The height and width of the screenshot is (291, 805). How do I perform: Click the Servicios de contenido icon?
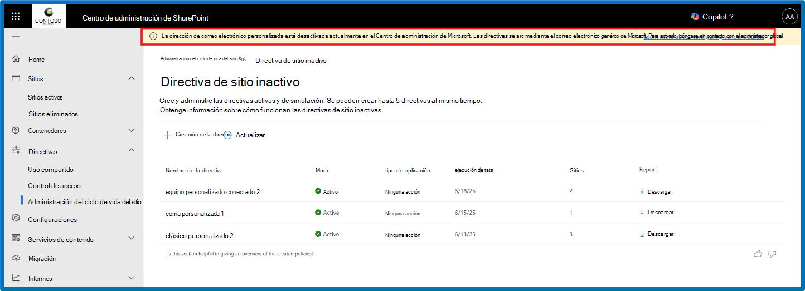[16, 239]
